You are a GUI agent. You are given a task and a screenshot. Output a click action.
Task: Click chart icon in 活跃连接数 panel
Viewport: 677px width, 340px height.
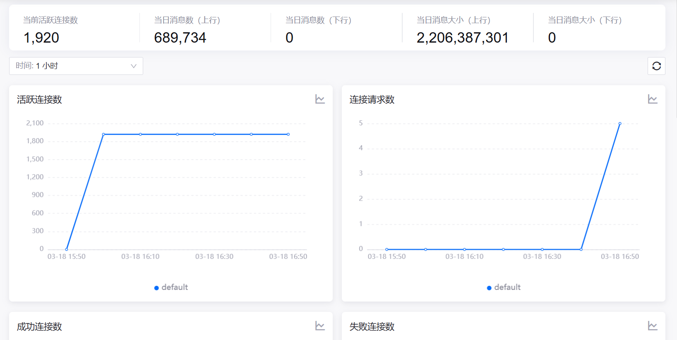[x=320, y=99]
